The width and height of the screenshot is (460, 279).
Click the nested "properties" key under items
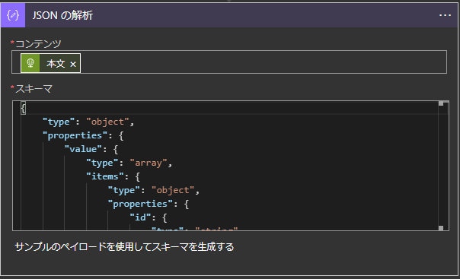click(x=140, y=204)
